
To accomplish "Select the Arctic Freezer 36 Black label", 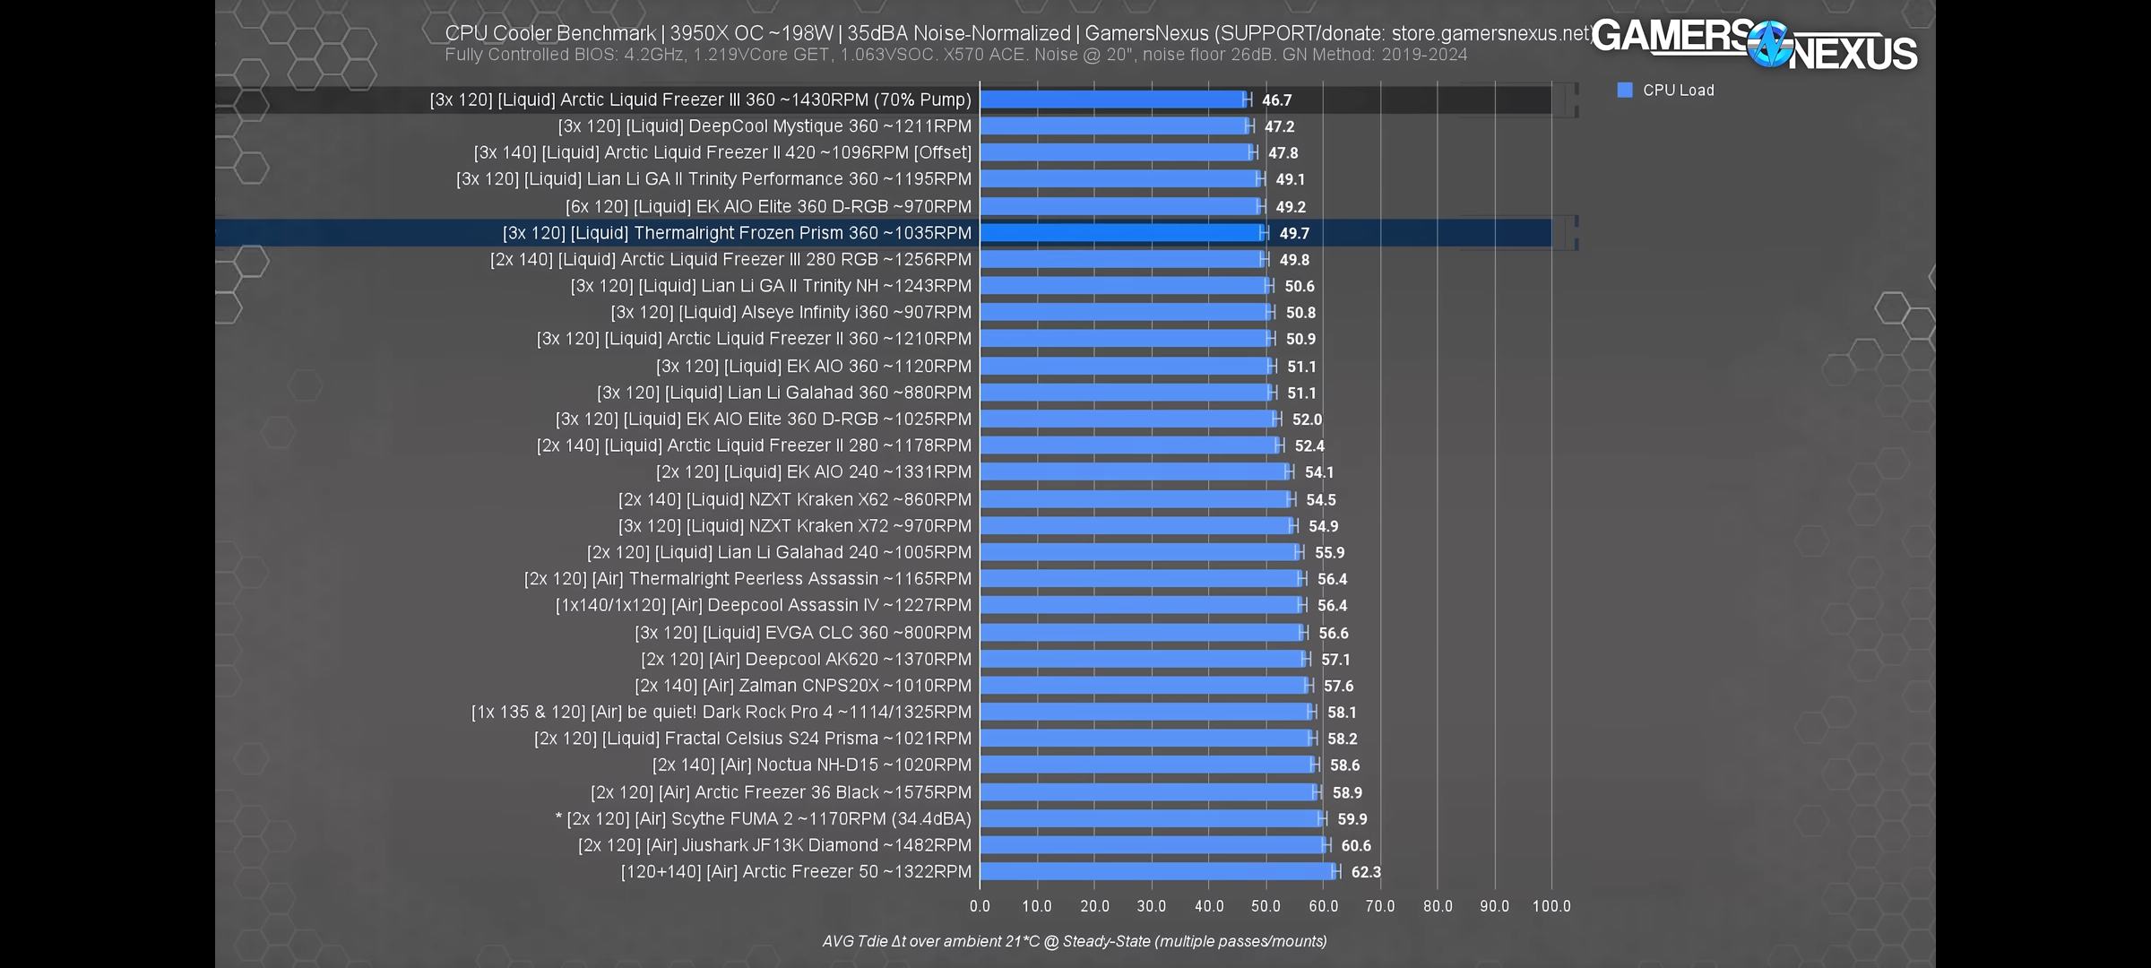I will pos(781,792).
